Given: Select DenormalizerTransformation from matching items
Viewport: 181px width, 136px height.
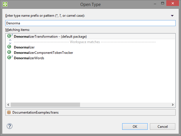Looking at the screenshot, I should tap(50, 37).
